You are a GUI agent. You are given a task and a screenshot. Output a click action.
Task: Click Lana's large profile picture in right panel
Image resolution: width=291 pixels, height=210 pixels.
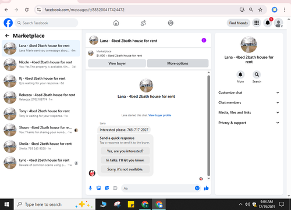click(x=249, y=44)
